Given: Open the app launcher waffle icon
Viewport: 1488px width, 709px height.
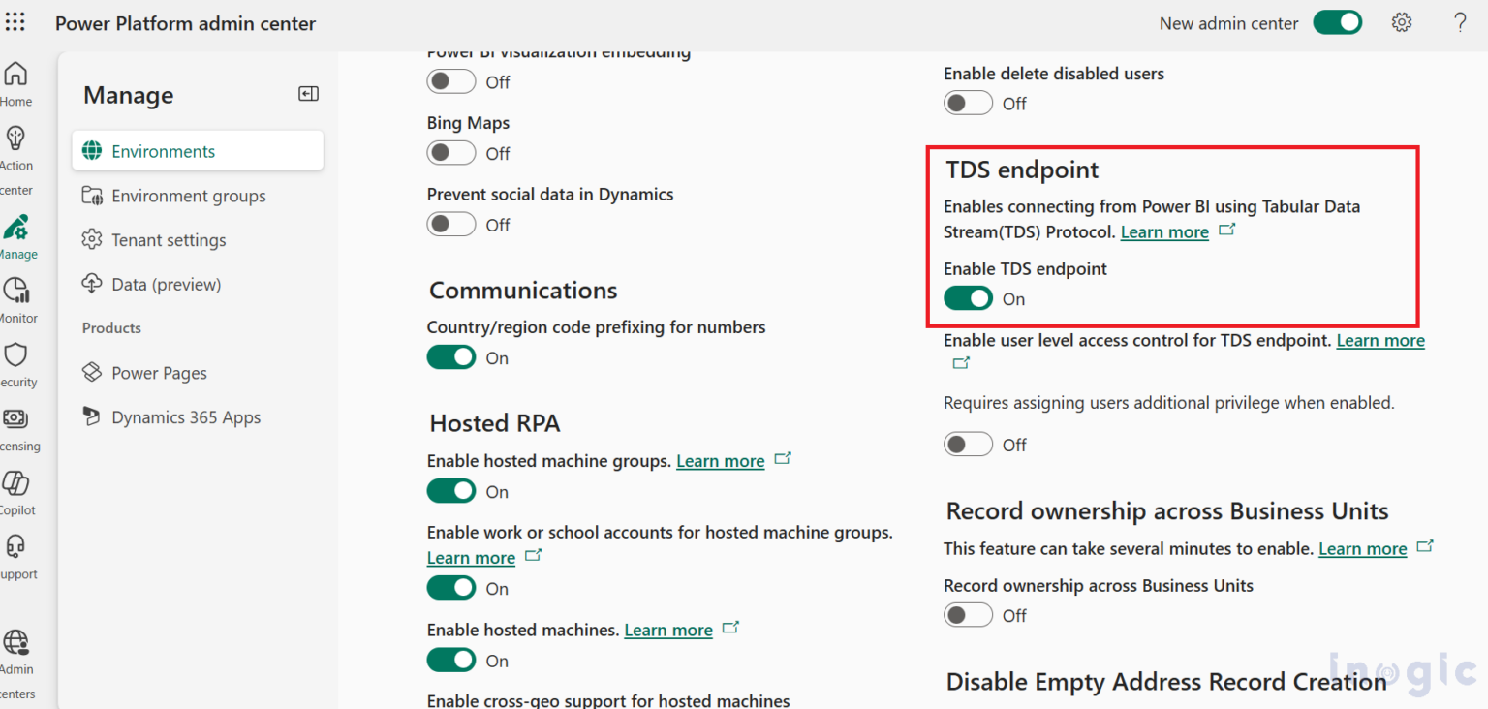Looking at the screenshot, I should [15, 21].
